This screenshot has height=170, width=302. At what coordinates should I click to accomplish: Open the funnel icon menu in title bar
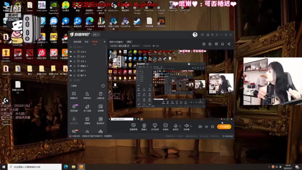pyautogui.click(x=212, y=35)
